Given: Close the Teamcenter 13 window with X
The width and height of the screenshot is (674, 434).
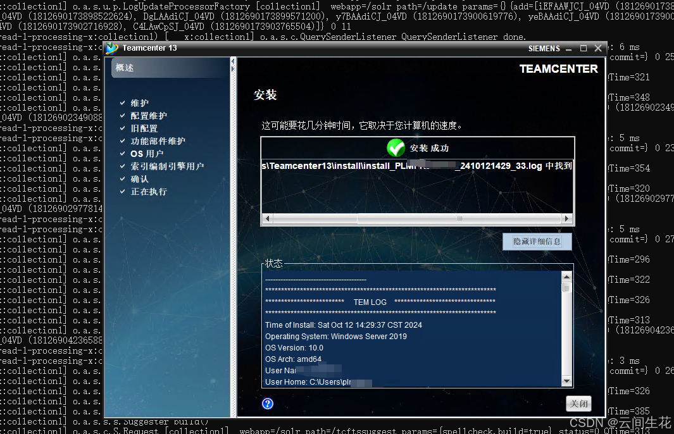Looking at the screenshot, I should 598,48.
